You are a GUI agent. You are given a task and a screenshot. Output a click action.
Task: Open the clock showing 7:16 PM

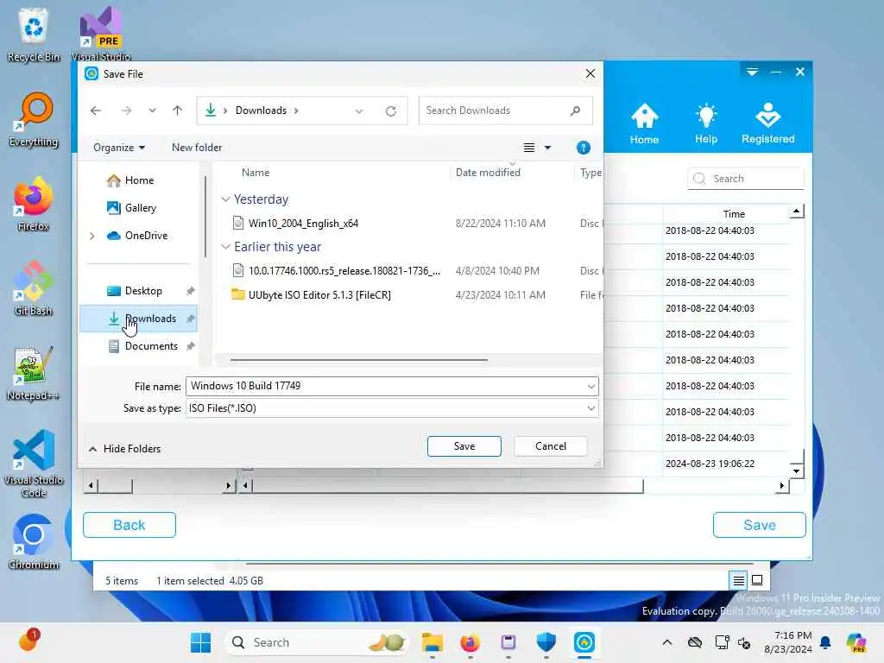coord(787,642)
